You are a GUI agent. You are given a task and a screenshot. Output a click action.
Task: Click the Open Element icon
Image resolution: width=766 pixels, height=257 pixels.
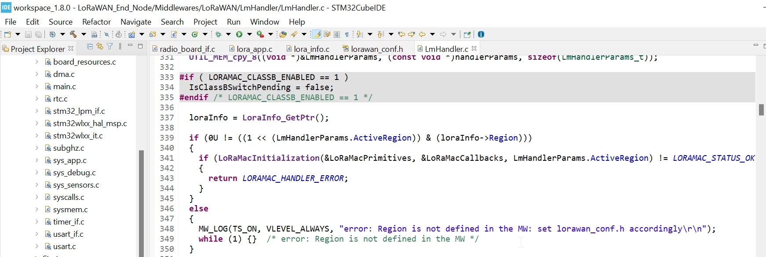click(x=283, y=34)
